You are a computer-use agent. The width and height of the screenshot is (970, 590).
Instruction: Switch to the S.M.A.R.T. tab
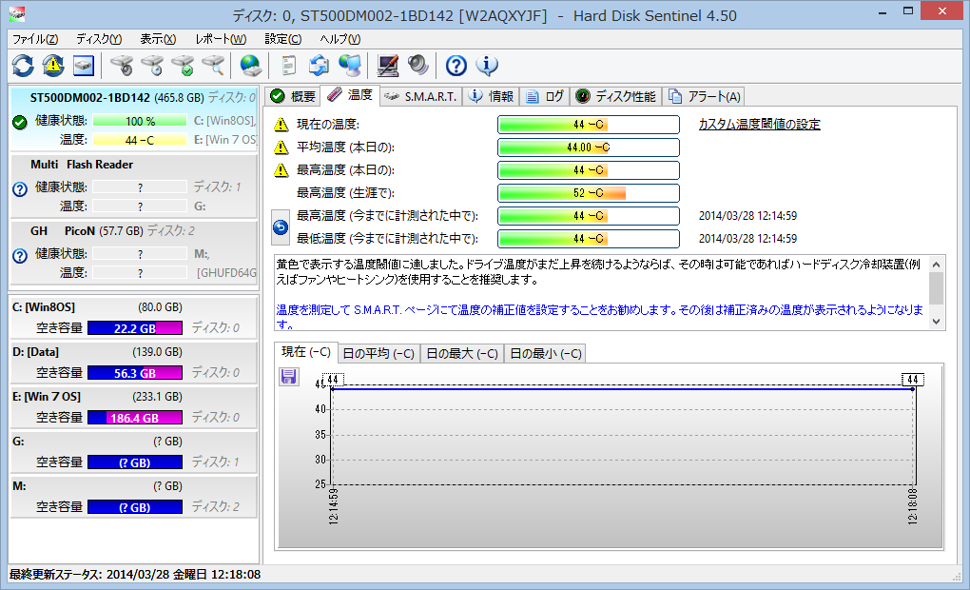(x=420, y=96)
